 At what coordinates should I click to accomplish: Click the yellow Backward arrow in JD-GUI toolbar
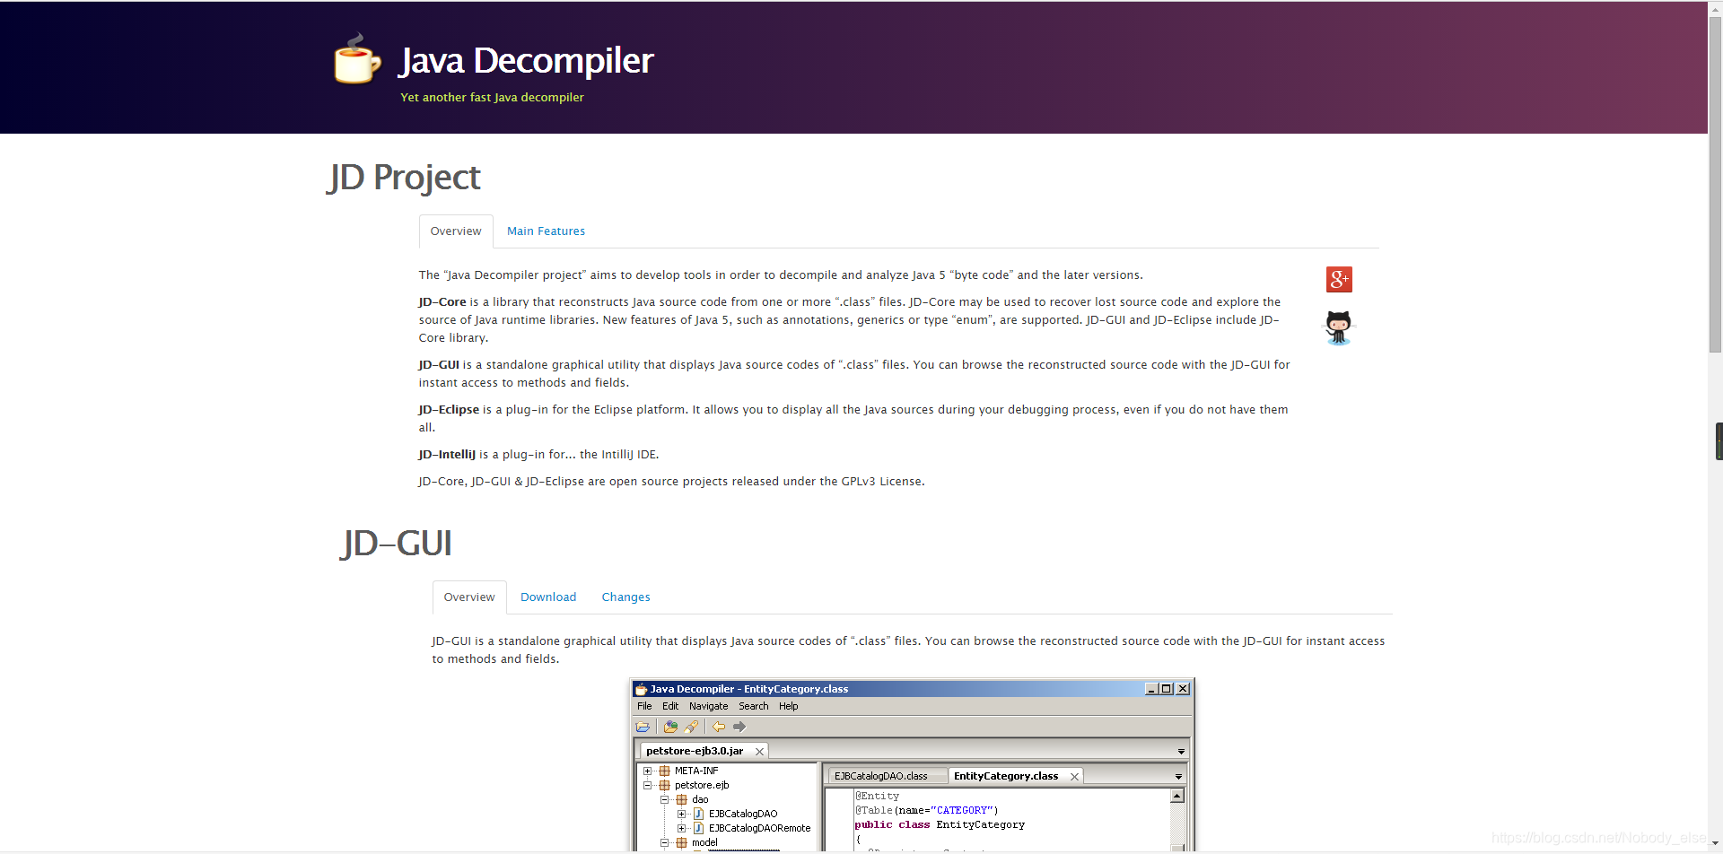tap(719, 727)
